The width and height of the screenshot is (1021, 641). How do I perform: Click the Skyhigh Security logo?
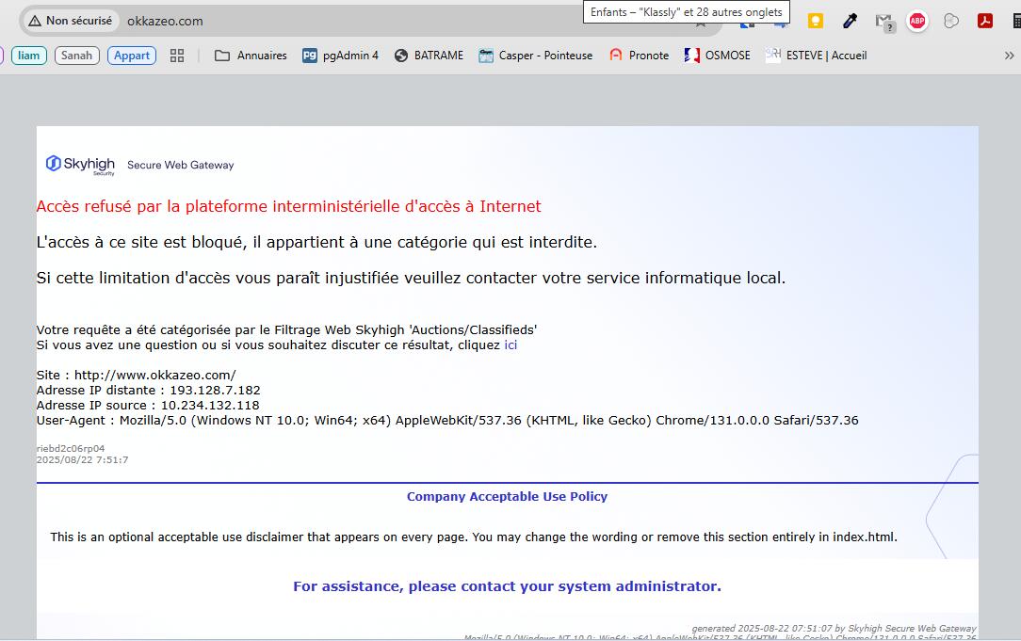80,165
